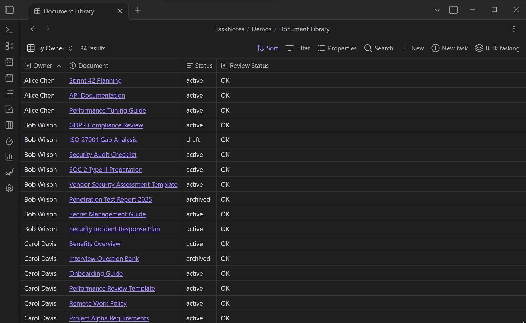Toggle sort direction on Owner column
The width and height of the screenshot is (526, 323).
tap(59, 65)
